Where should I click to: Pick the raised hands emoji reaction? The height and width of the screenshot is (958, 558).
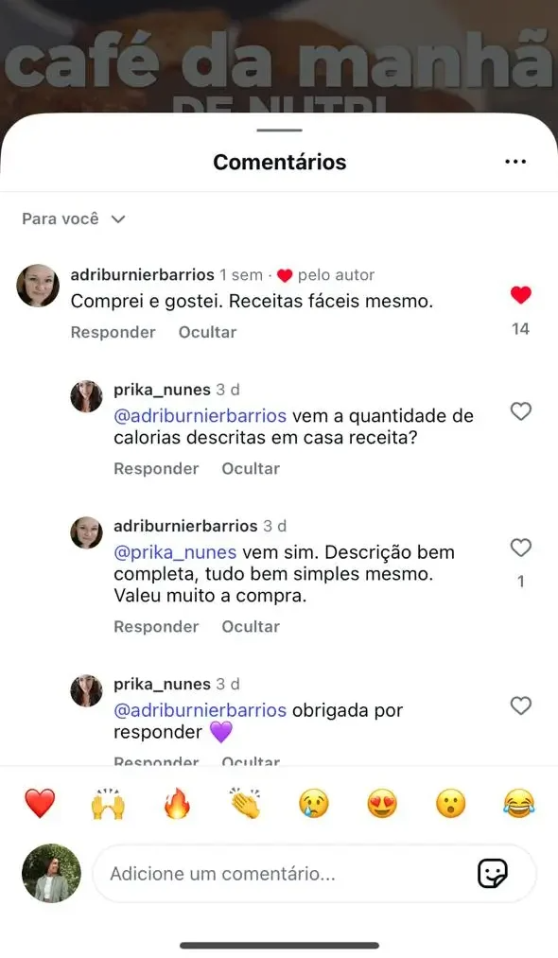[108, 803]
